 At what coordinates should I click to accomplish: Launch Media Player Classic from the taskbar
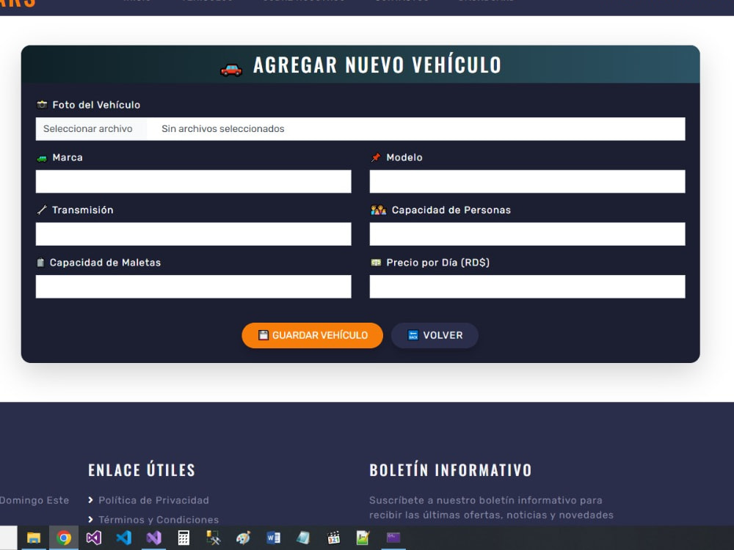click(333, 538)
